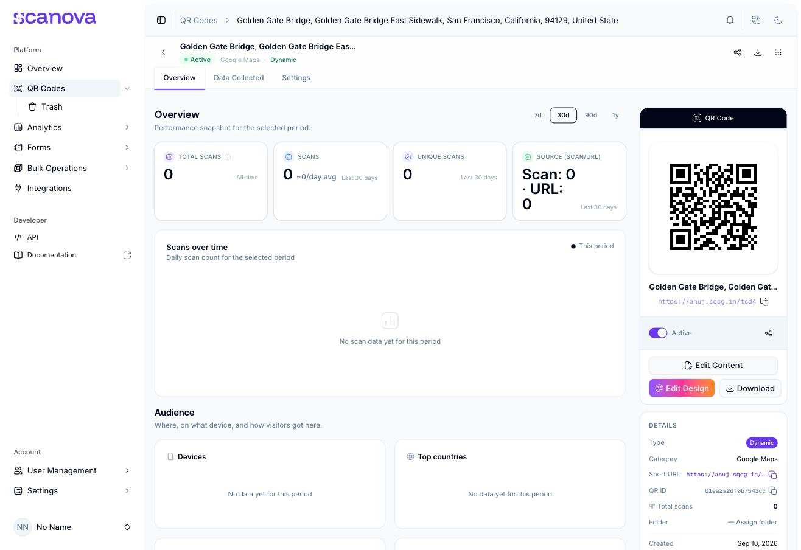Toggle the QR code Active switch
The image size is (801, 550).
[x=658, y=333]
